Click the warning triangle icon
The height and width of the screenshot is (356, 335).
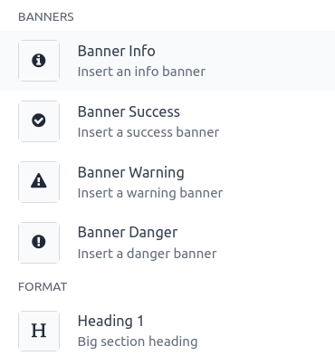[39, 181]
